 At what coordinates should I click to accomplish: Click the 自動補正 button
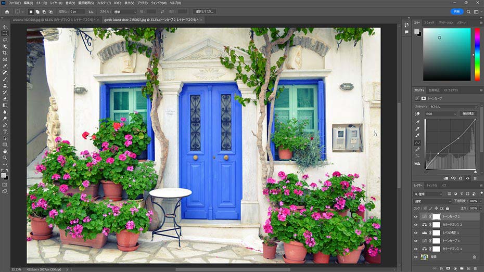pos(468,113)
